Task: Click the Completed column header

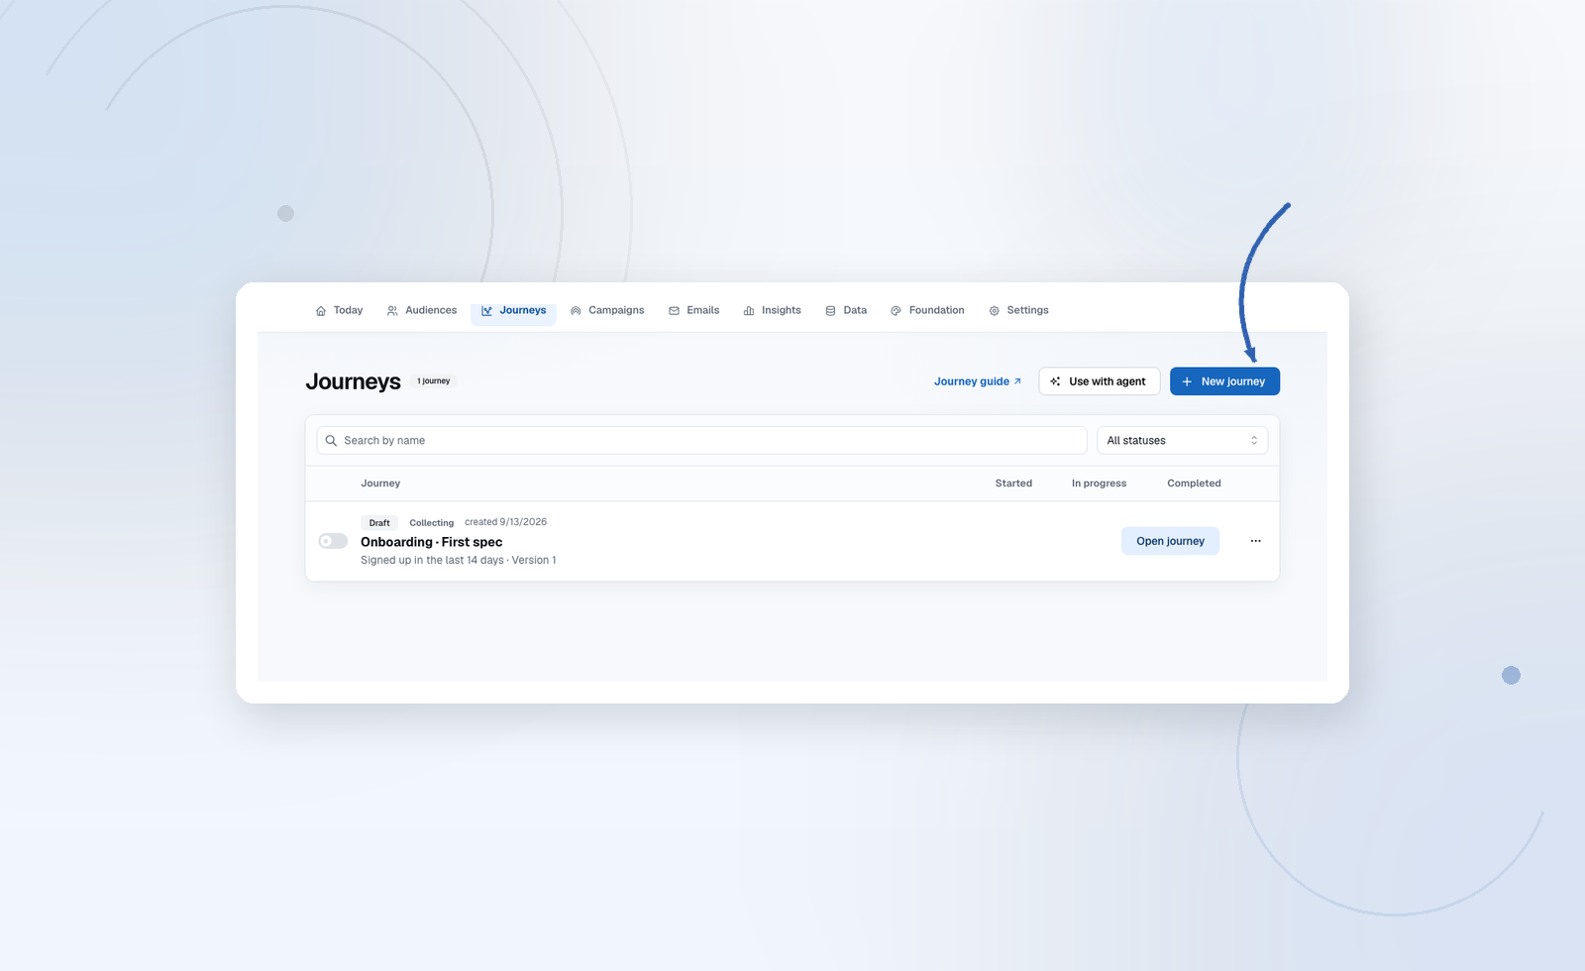Action: pyautogui.click(x=1194, y=484)
